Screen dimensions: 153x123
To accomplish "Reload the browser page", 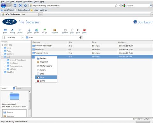I will tap(15, 5).
